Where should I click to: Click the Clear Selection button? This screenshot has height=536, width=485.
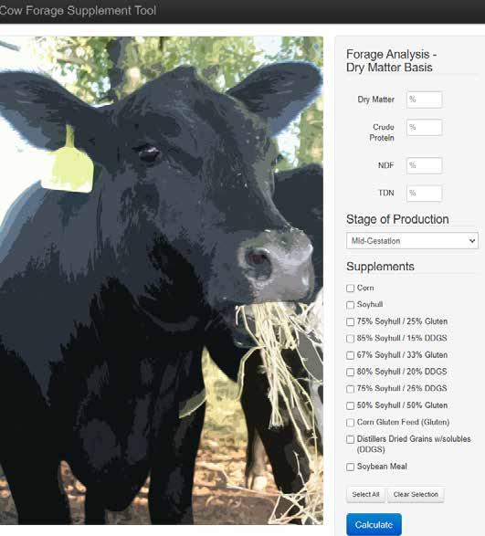click(x=416, y=494)
